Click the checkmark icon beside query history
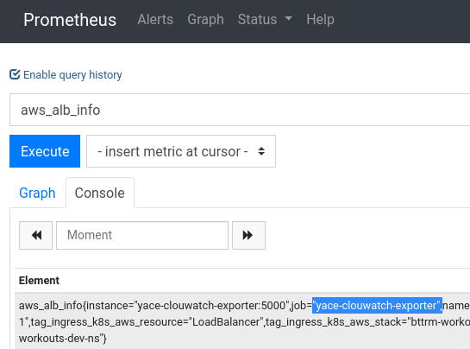 point(15,74)
